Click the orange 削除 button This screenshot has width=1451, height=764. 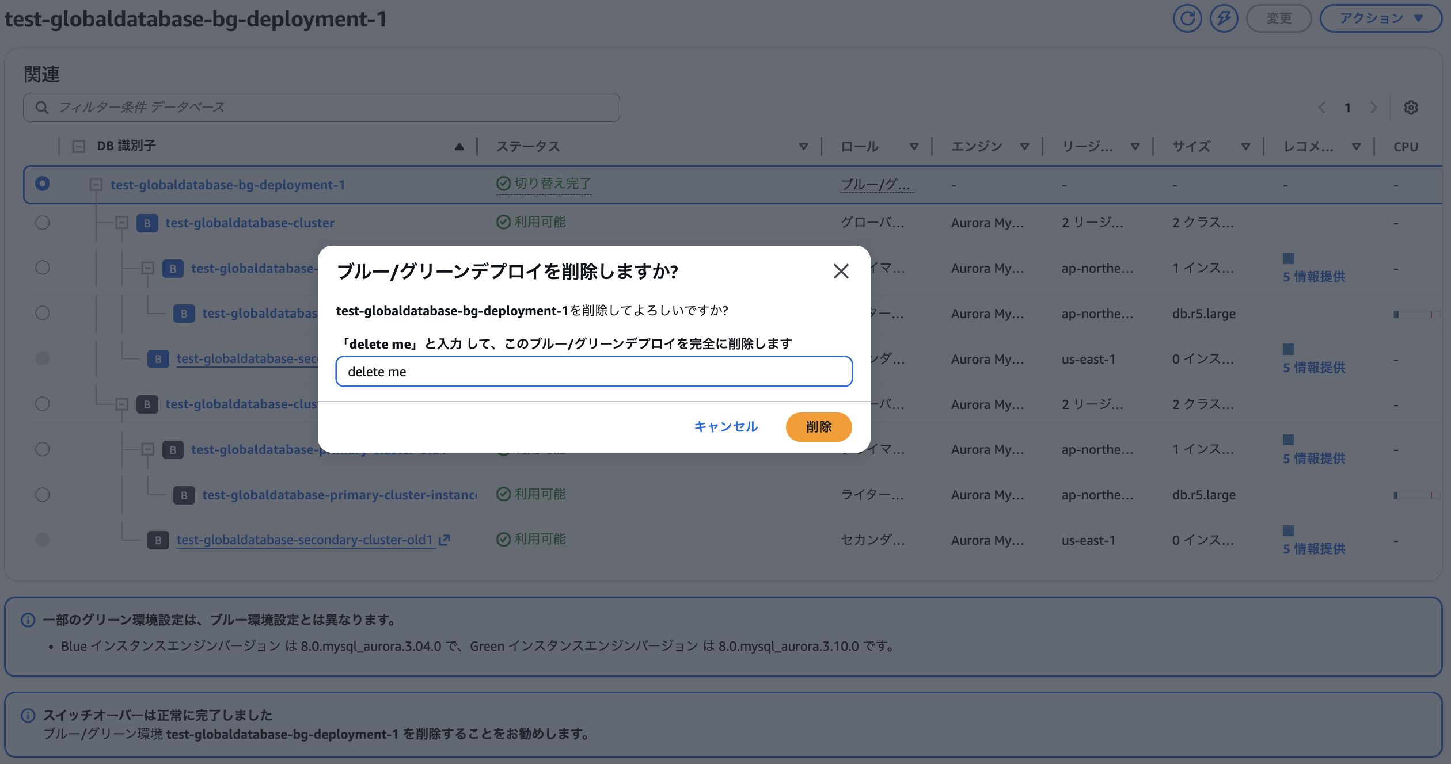tap(818, 427)
